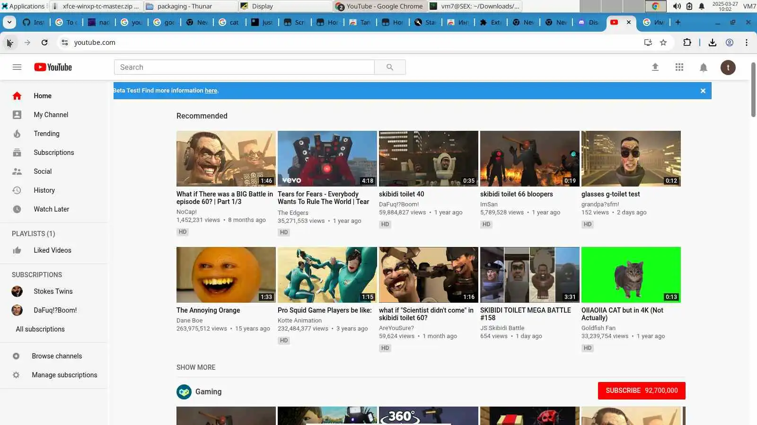Image resolution: width=757 pixels, height=425 pixels.
Task: Expand the Chrome tab search dropdown
Action: coord(9,22)
